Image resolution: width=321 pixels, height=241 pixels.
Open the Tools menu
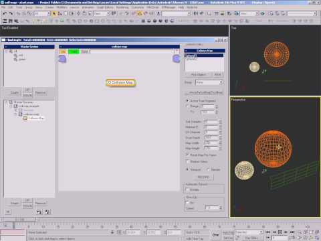tap(19, 7)
